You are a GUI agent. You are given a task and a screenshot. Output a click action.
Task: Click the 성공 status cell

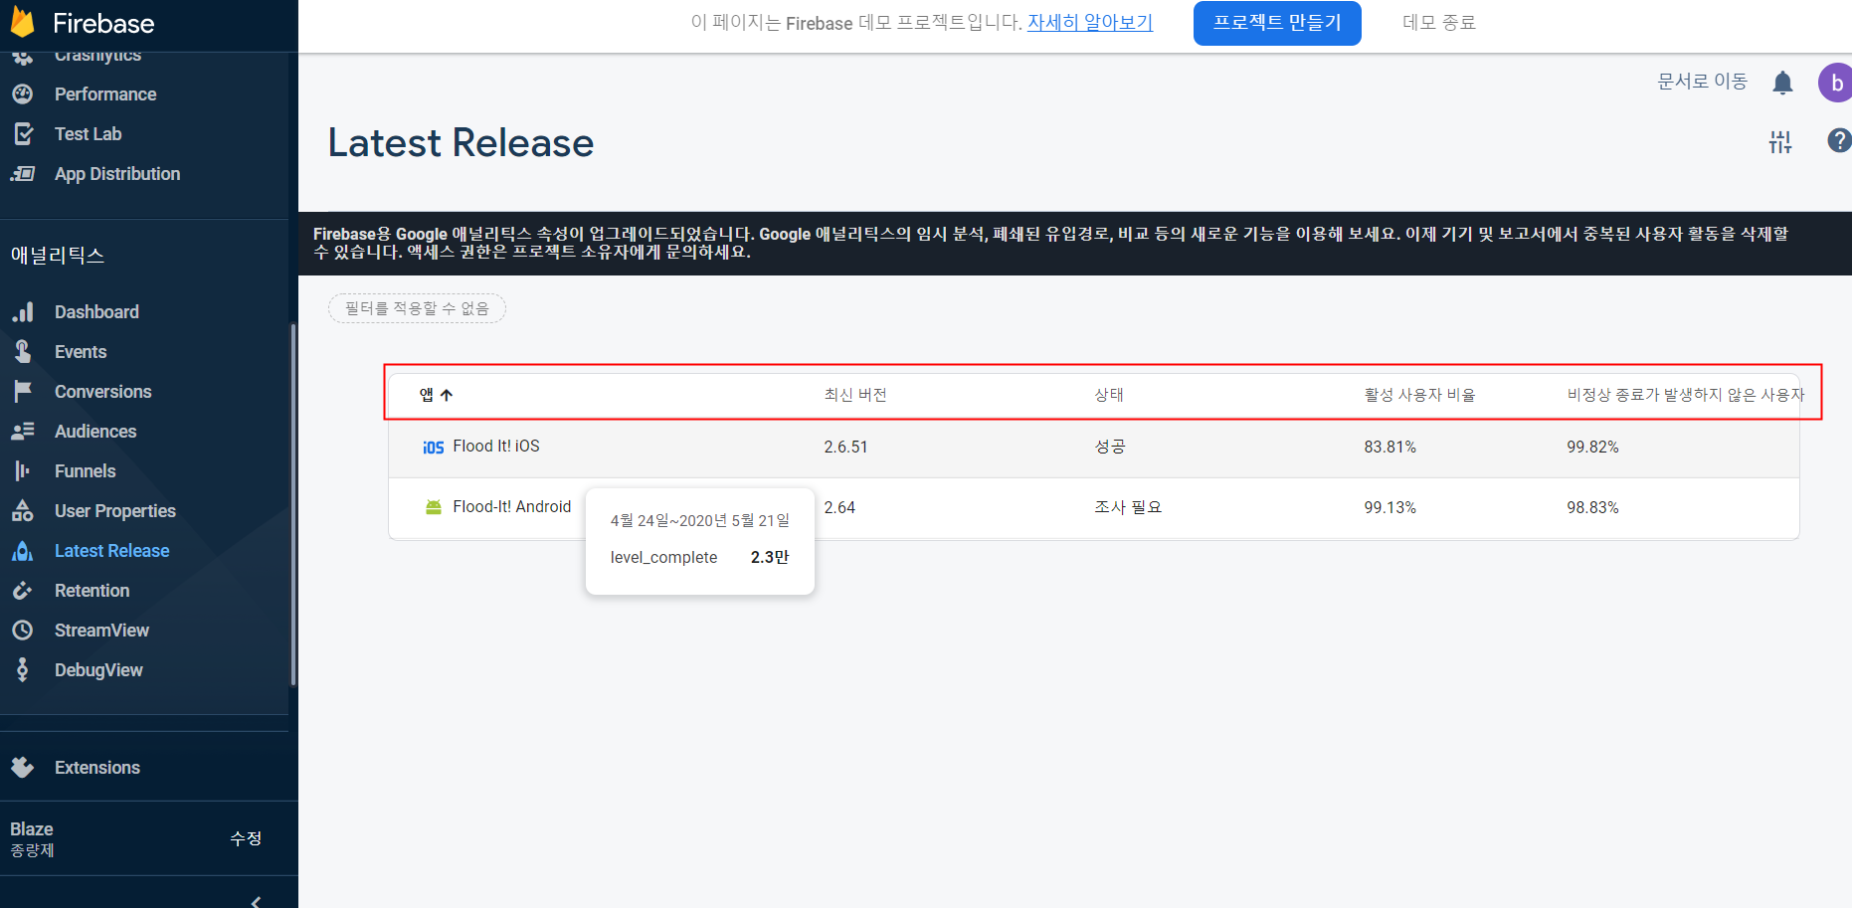click(x=1110, y=448)
